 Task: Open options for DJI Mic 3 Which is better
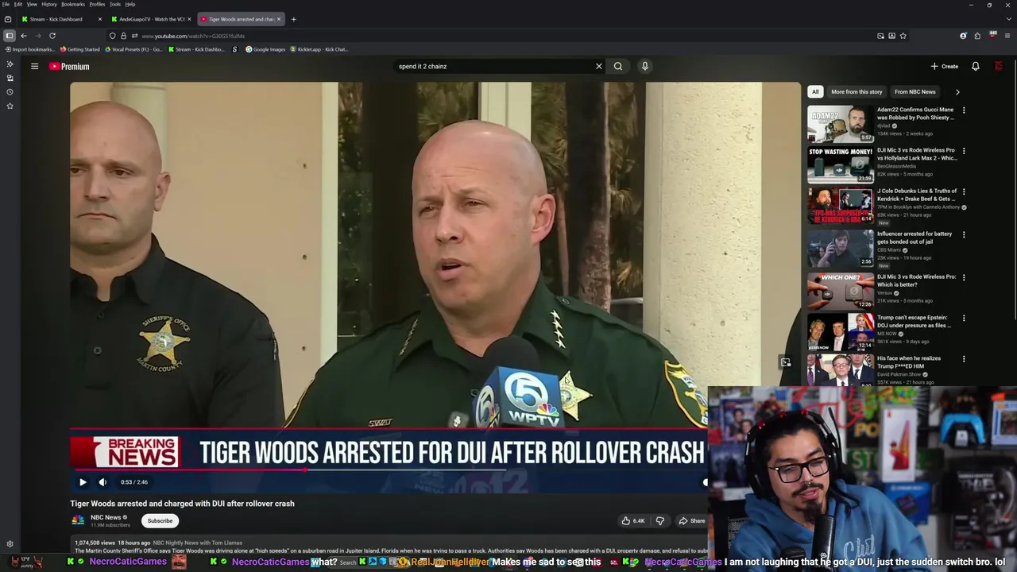coord(964,278)
